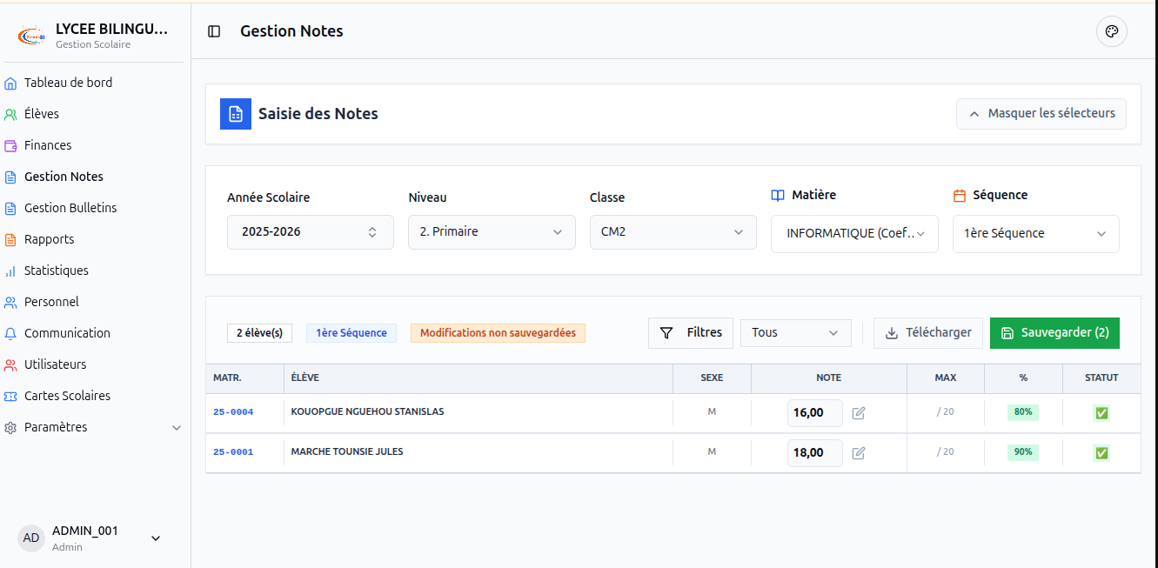Screen dimensions: 1158x568
Task: Click the Gestion Notes document icon
Action: tap(10, 177)
